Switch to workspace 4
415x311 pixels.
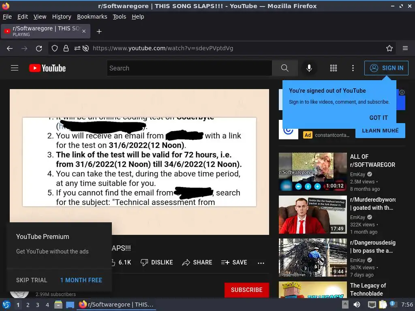47,305
